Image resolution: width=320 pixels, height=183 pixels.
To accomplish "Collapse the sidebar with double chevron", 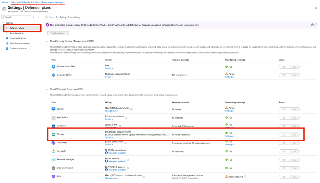I will [x=38, y=17].
